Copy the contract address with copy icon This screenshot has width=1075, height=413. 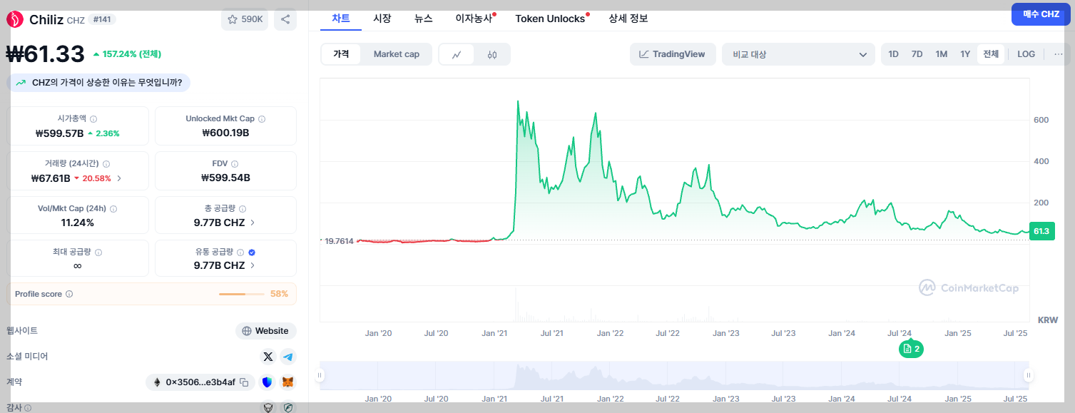point(244,382)
